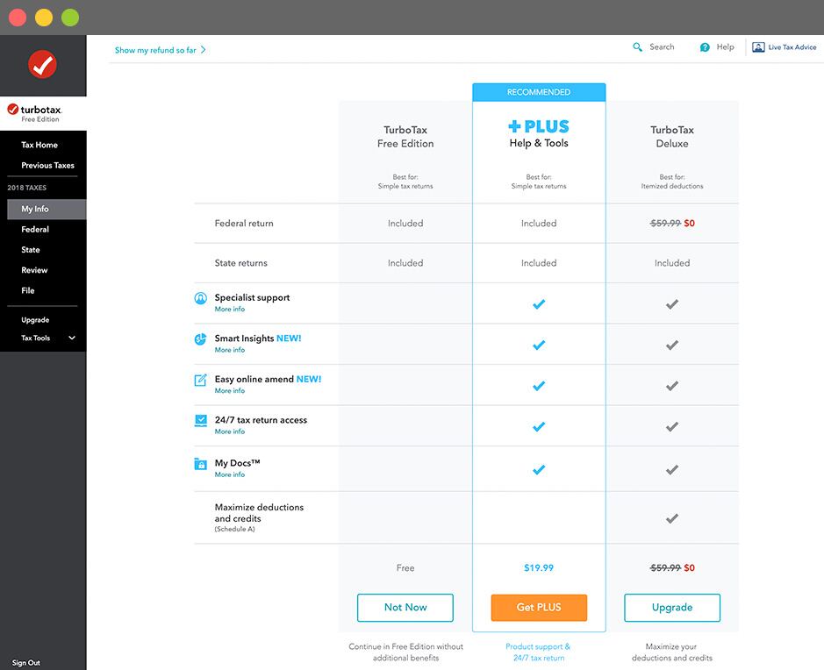The height and width of the screenshot is (670, 824).
Task: Open Previous Taxes in the sidebar
Action: pos(47,166)
